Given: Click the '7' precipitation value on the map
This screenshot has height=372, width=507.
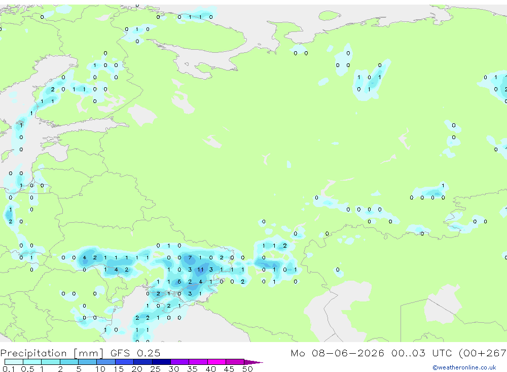Looking at the screenshot, I should coord(190,258).
